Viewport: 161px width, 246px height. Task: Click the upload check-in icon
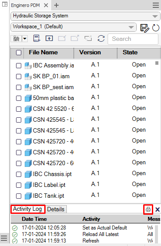49,38
